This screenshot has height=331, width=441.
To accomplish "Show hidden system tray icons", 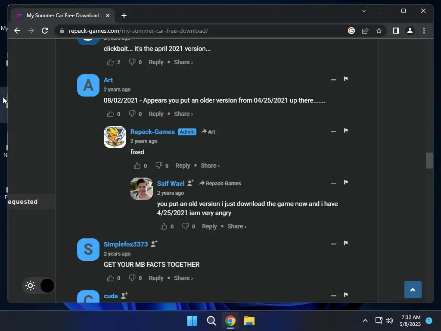I will point(365,321).
